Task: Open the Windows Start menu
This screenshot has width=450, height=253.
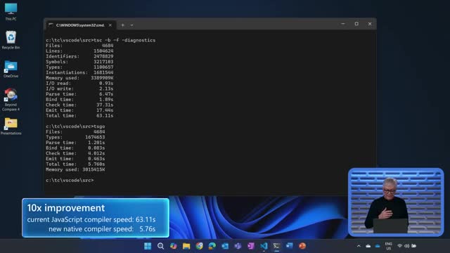Action: point(148,246)
